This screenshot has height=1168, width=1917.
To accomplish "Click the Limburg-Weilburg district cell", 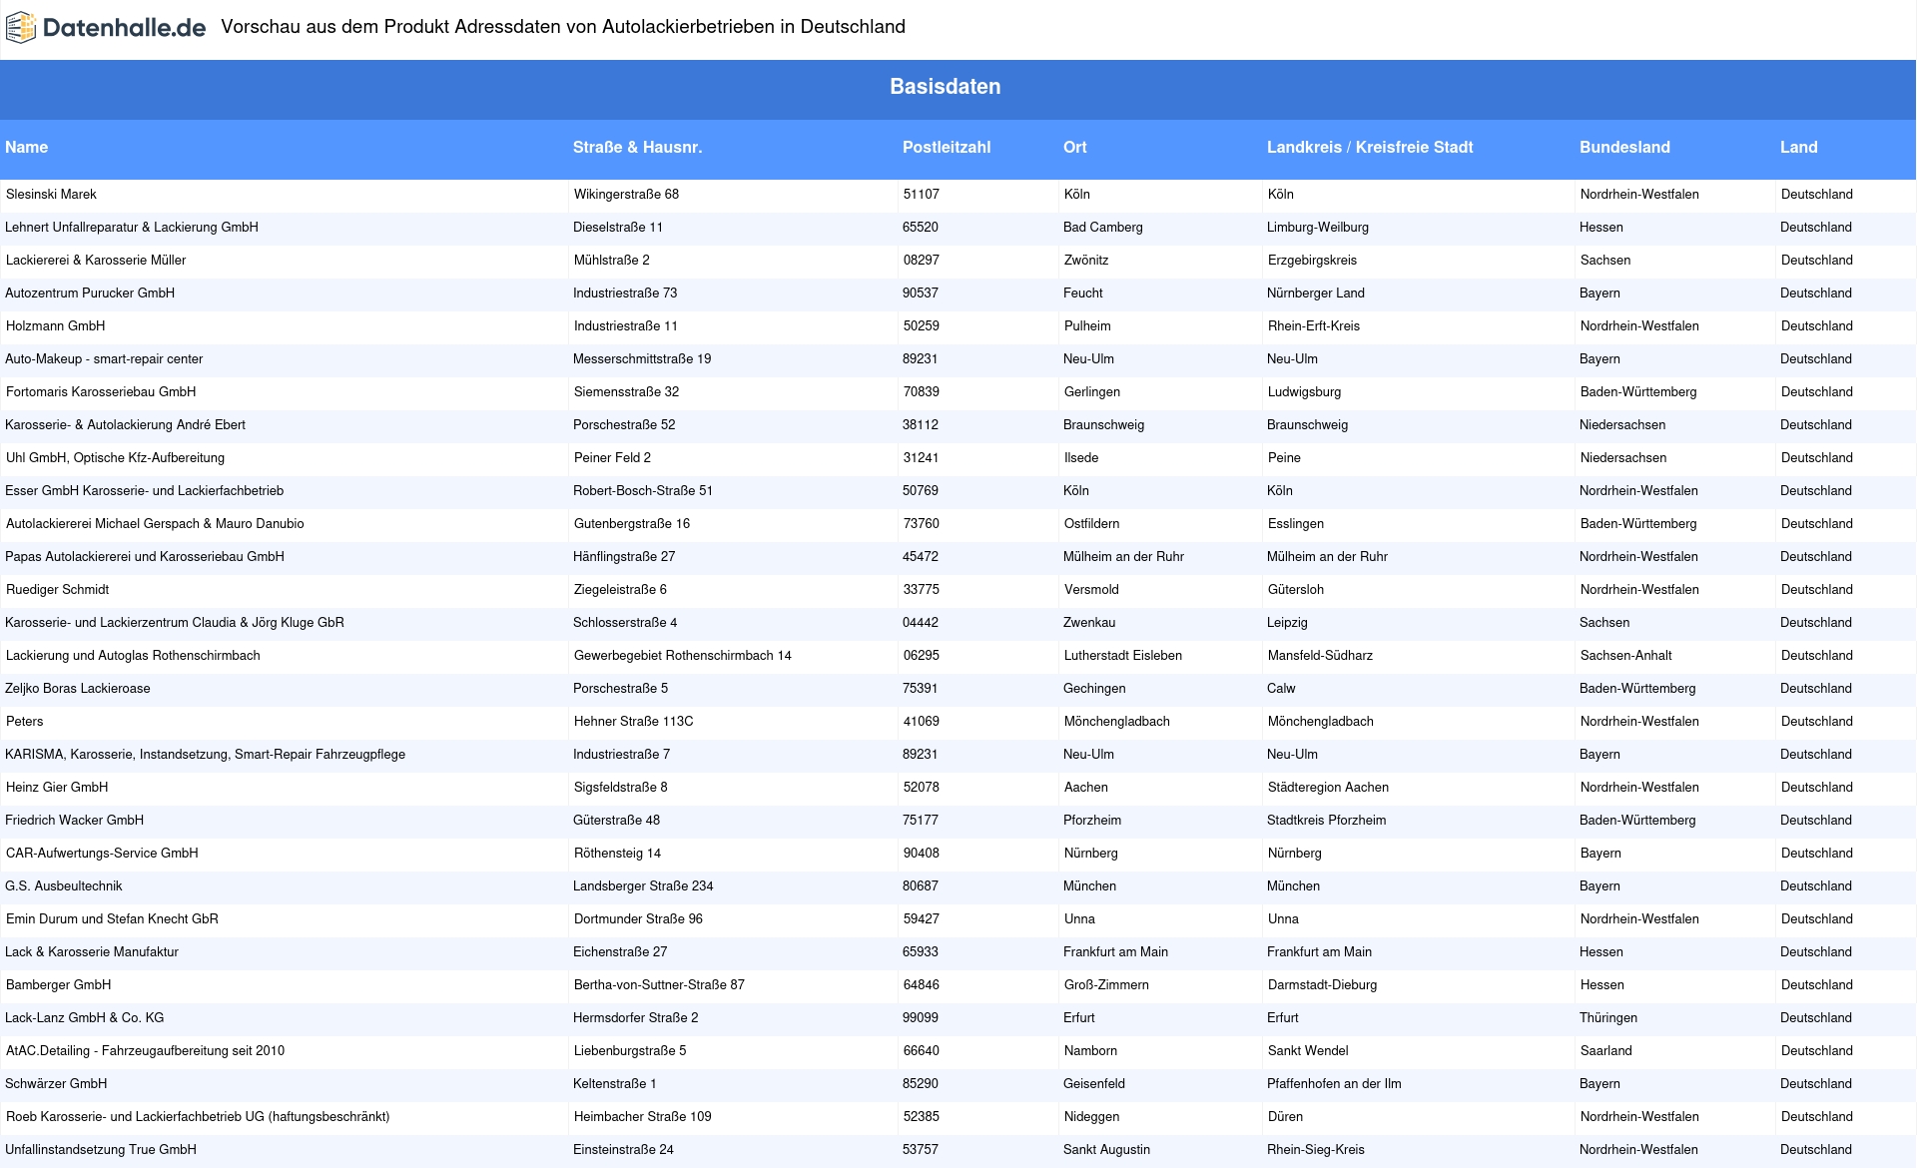I will pos(1318,228).
